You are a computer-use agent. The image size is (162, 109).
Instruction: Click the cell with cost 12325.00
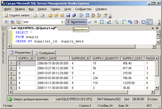pyautogui.click(x=133, y=83)
